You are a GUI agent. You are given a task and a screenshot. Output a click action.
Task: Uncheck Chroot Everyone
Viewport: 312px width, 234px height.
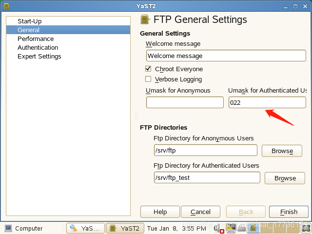tap(148, 69)
